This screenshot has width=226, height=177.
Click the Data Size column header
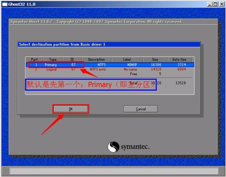coord(180,59)
